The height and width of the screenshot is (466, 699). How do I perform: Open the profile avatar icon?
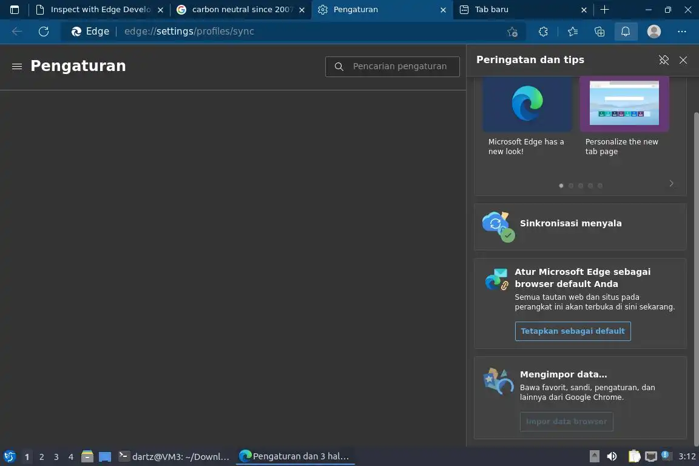(x=654, y=31)
